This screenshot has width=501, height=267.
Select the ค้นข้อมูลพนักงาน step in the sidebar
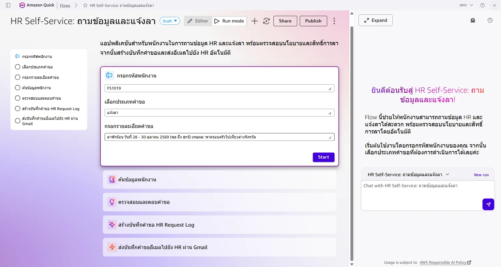(x=33, y=88)
